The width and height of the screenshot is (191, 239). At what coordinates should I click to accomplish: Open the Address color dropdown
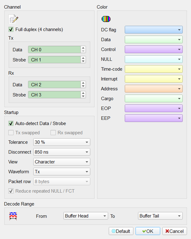pyautogui.click(x=153, y=89)
